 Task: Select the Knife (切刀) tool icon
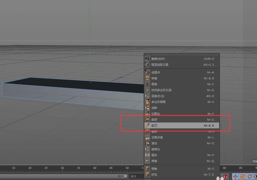point(148,126)
